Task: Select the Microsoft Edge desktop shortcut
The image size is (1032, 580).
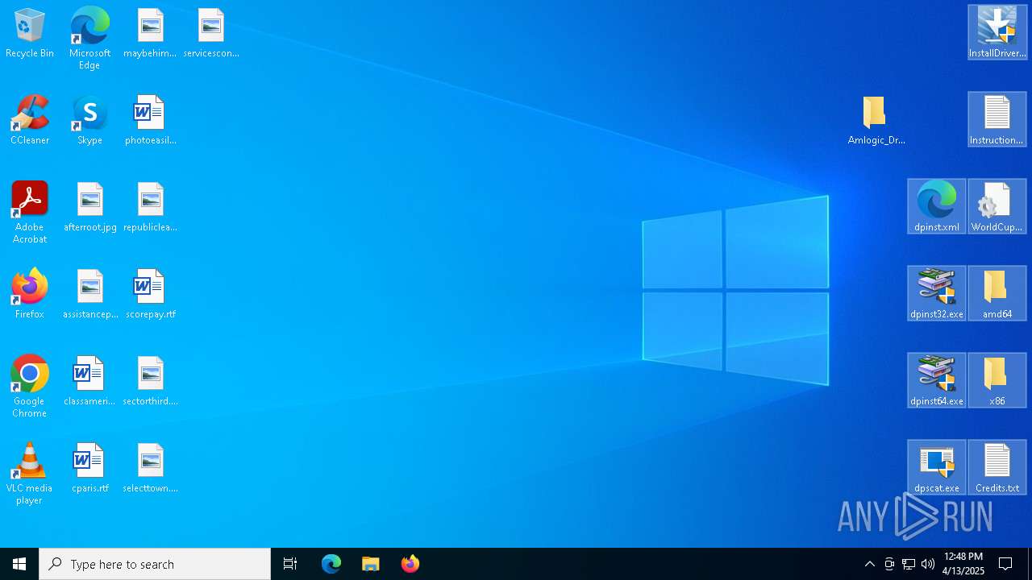Action: 89,39
